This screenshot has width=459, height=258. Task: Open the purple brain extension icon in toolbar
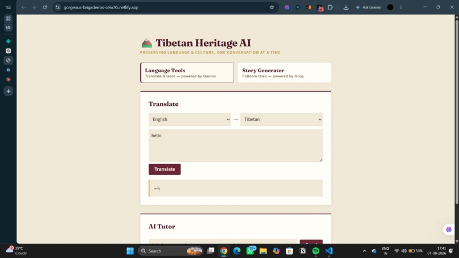point(287,7)
